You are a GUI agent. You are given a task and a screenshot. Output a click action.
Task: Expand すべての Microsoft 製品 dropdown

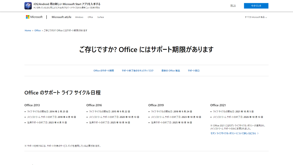(x=256, y=17)
